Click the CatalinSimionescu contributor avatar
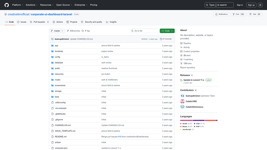Image resolution: width=267 pixels, height=150 pixels. [182, 107]
